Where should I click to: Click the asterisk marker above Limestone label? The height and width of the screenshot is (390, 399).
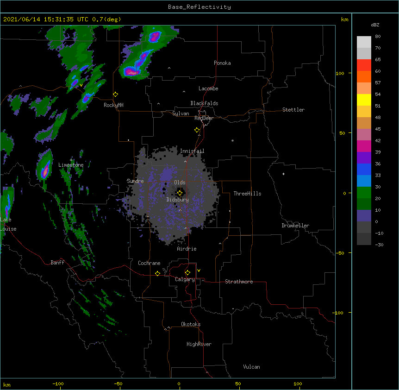(x=71, y=160)
